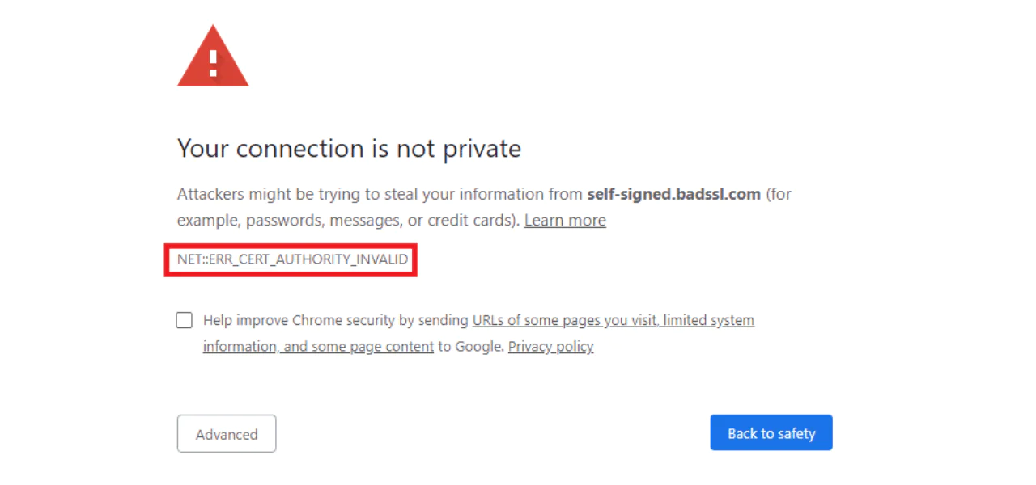Open Learn more about this certificate error
1036x485 pixels.
coord(565,220)
